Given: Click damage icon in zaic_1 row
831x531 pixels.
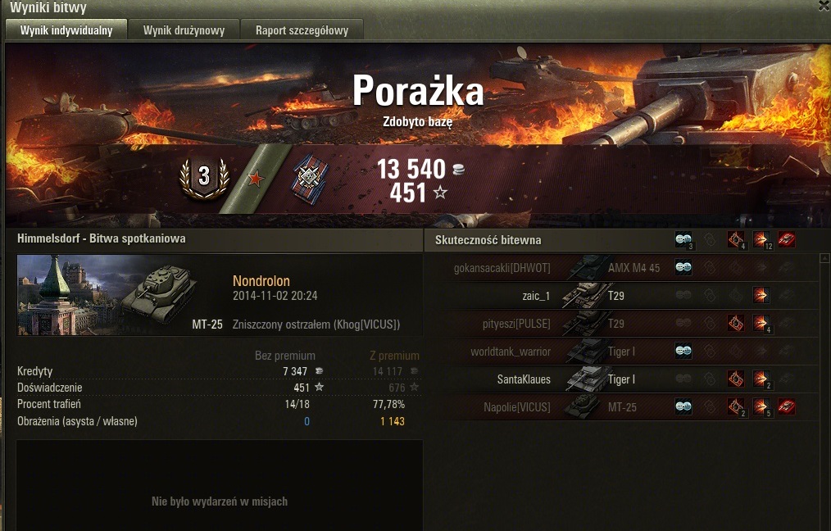Looking at the screenshot, I should pos(761,295).
